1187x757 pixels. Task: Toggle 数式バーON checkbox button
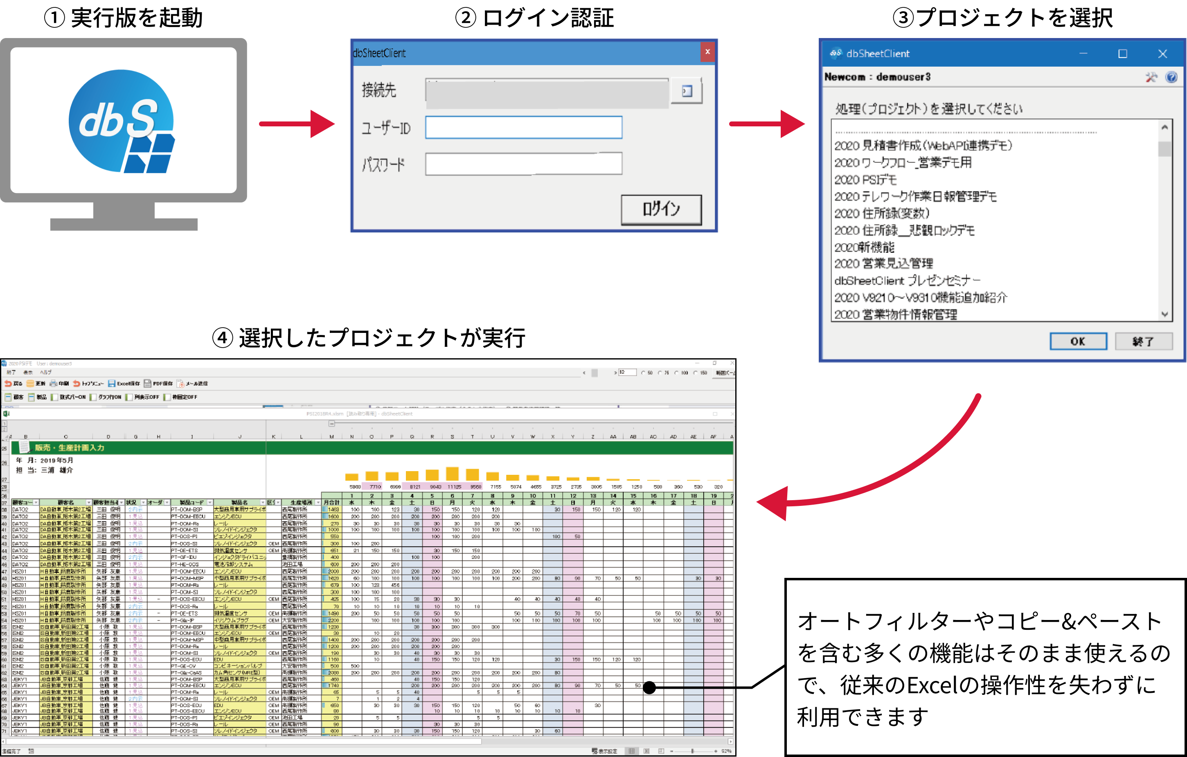coord(68,397)
